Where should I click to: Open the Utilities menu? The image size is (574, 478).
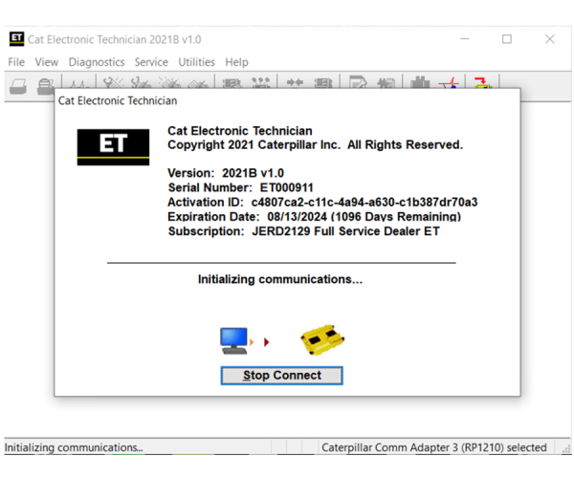click(196, 62)
